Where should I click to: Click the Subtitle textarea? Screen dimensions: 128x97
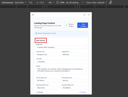click(61, 71)
